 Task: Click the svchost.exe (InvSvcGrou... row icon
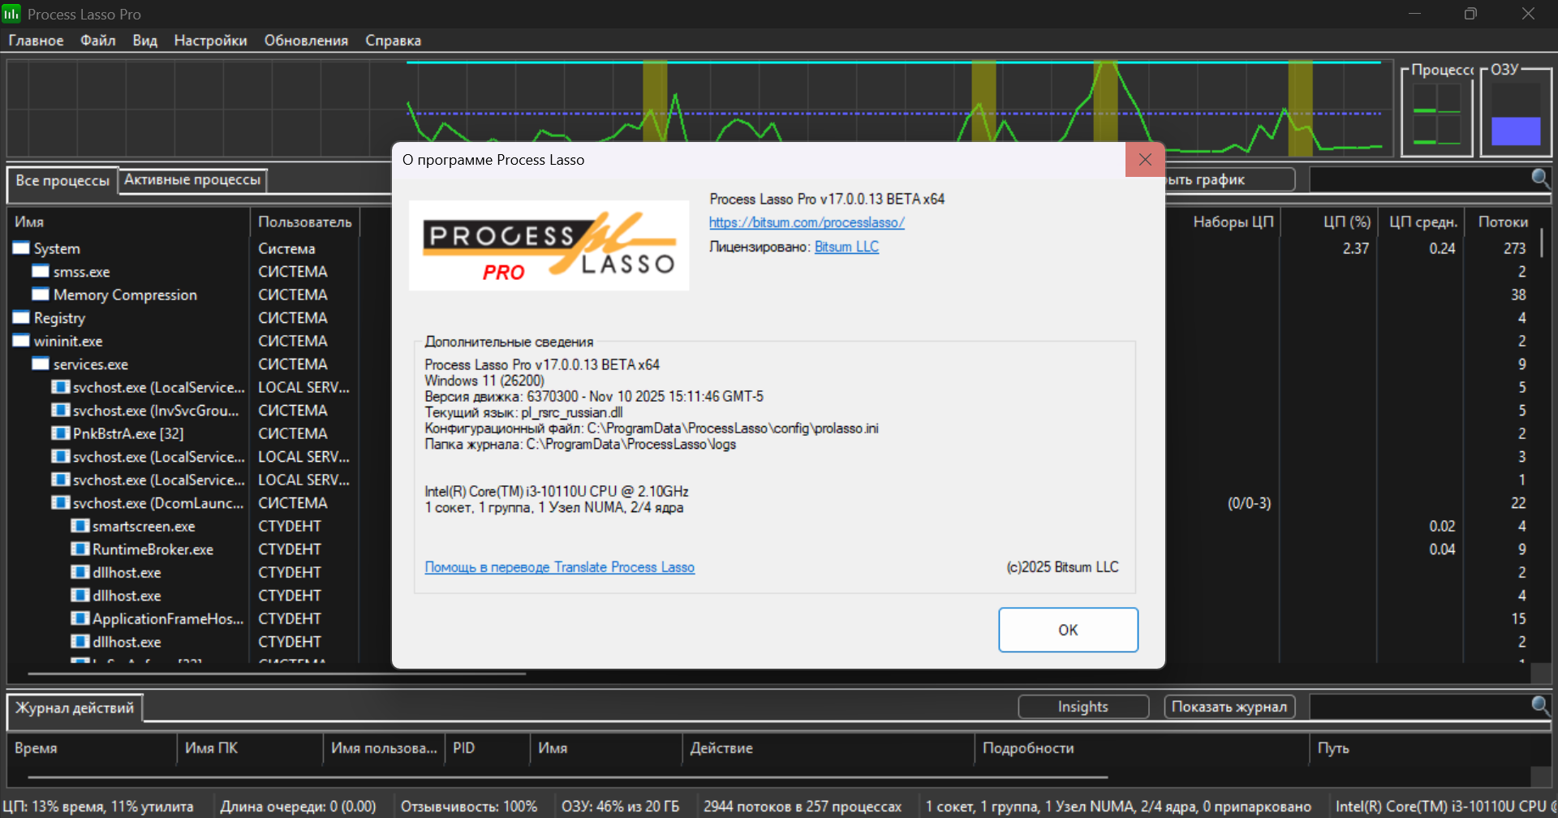click(x=60, y=410)
